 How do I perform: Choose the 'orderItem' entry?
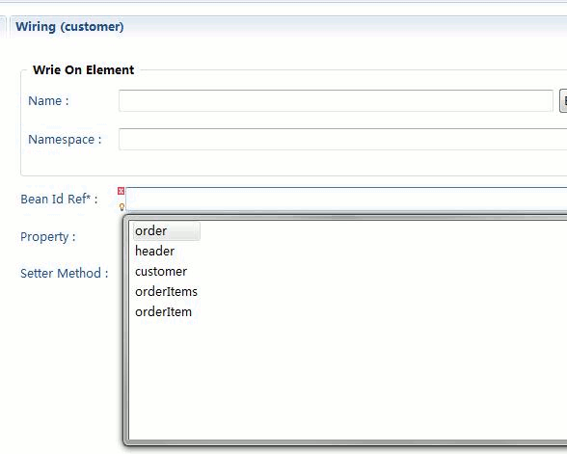pyautogui.click(x=164, y=311)
